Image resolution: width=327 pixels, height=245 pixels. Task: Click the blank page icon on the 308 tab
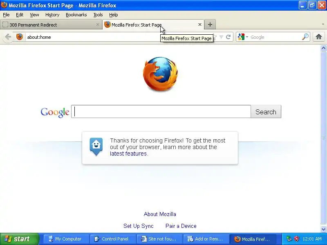[x=5, y=25]
